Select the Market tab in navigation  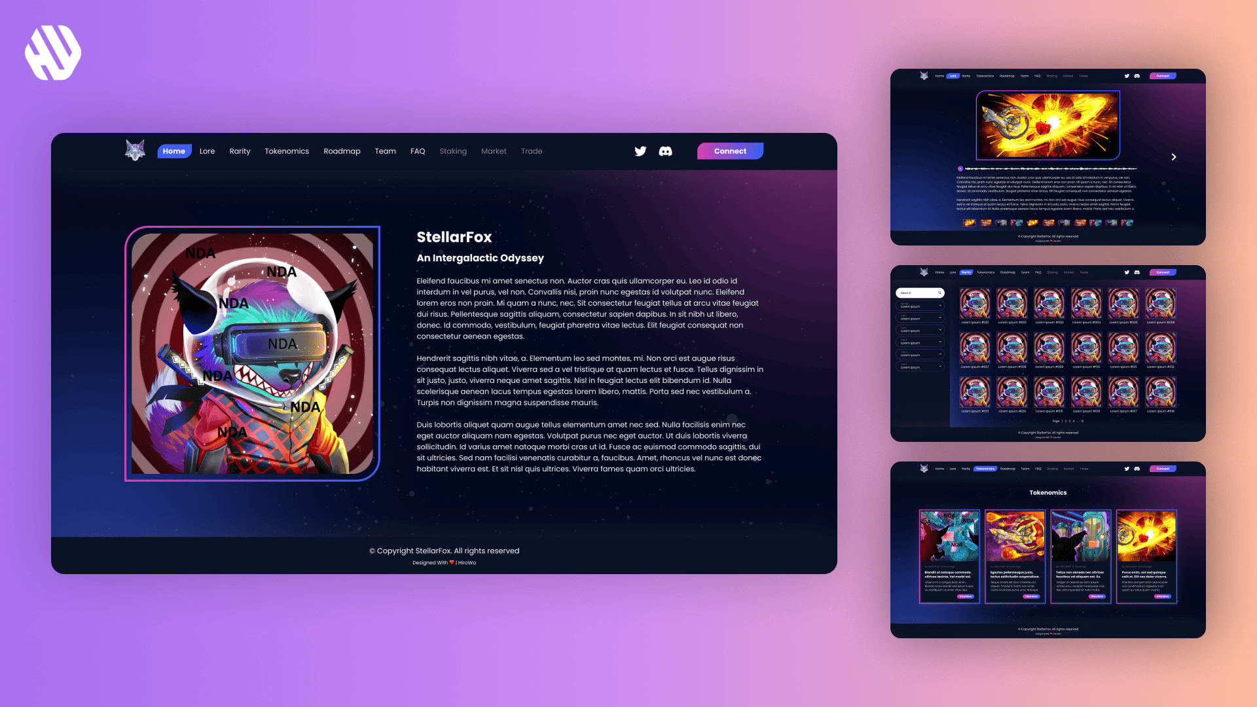pyautogui.click(x=494, y=151)
